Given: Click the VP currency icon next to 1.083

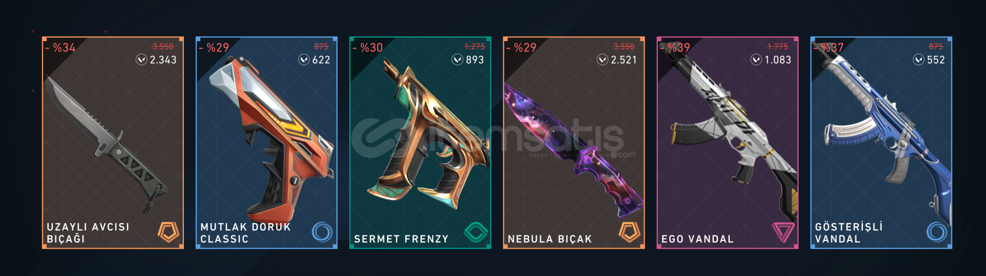Looking at the screenshot, I should (x=756, y=60).
